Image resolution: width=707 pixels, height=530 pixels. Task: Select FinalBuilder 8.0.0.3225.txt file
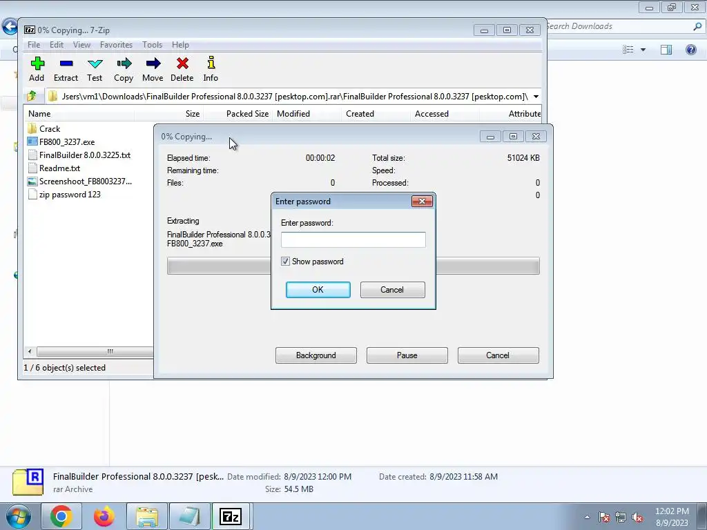click(x=79, y=155)
